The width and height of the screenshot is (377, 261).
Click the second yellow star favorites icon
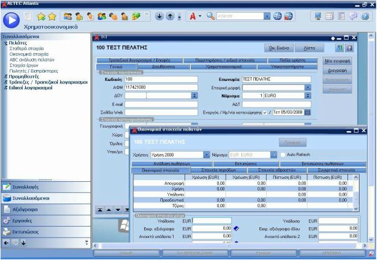tap(52, 16)
